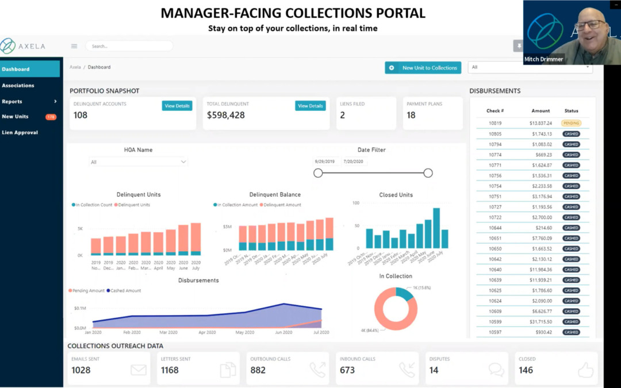Click the left handle of the Date Filter slider
The height and width of the screenshot is (388, 621).
point(318,173)
